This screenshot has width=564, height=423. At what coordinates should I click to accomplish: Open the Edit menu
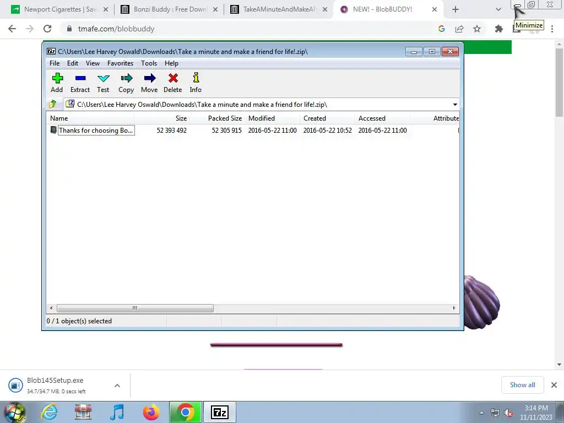tap(73, 63)
